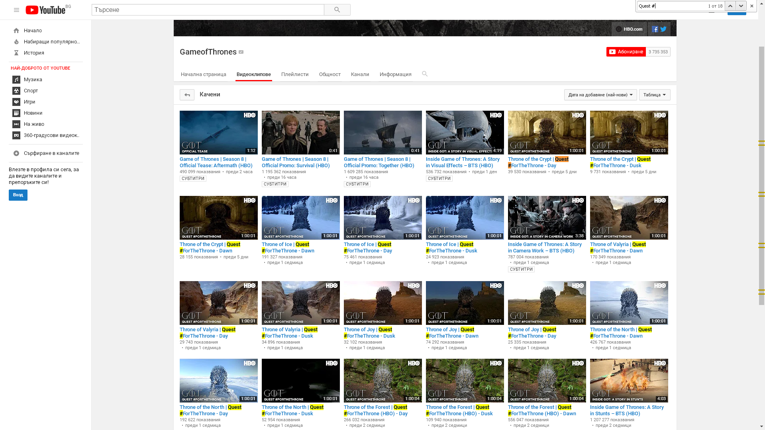The image size is (765, 430).
Task: Click the Музика music icon
Action: click(16, 80)
